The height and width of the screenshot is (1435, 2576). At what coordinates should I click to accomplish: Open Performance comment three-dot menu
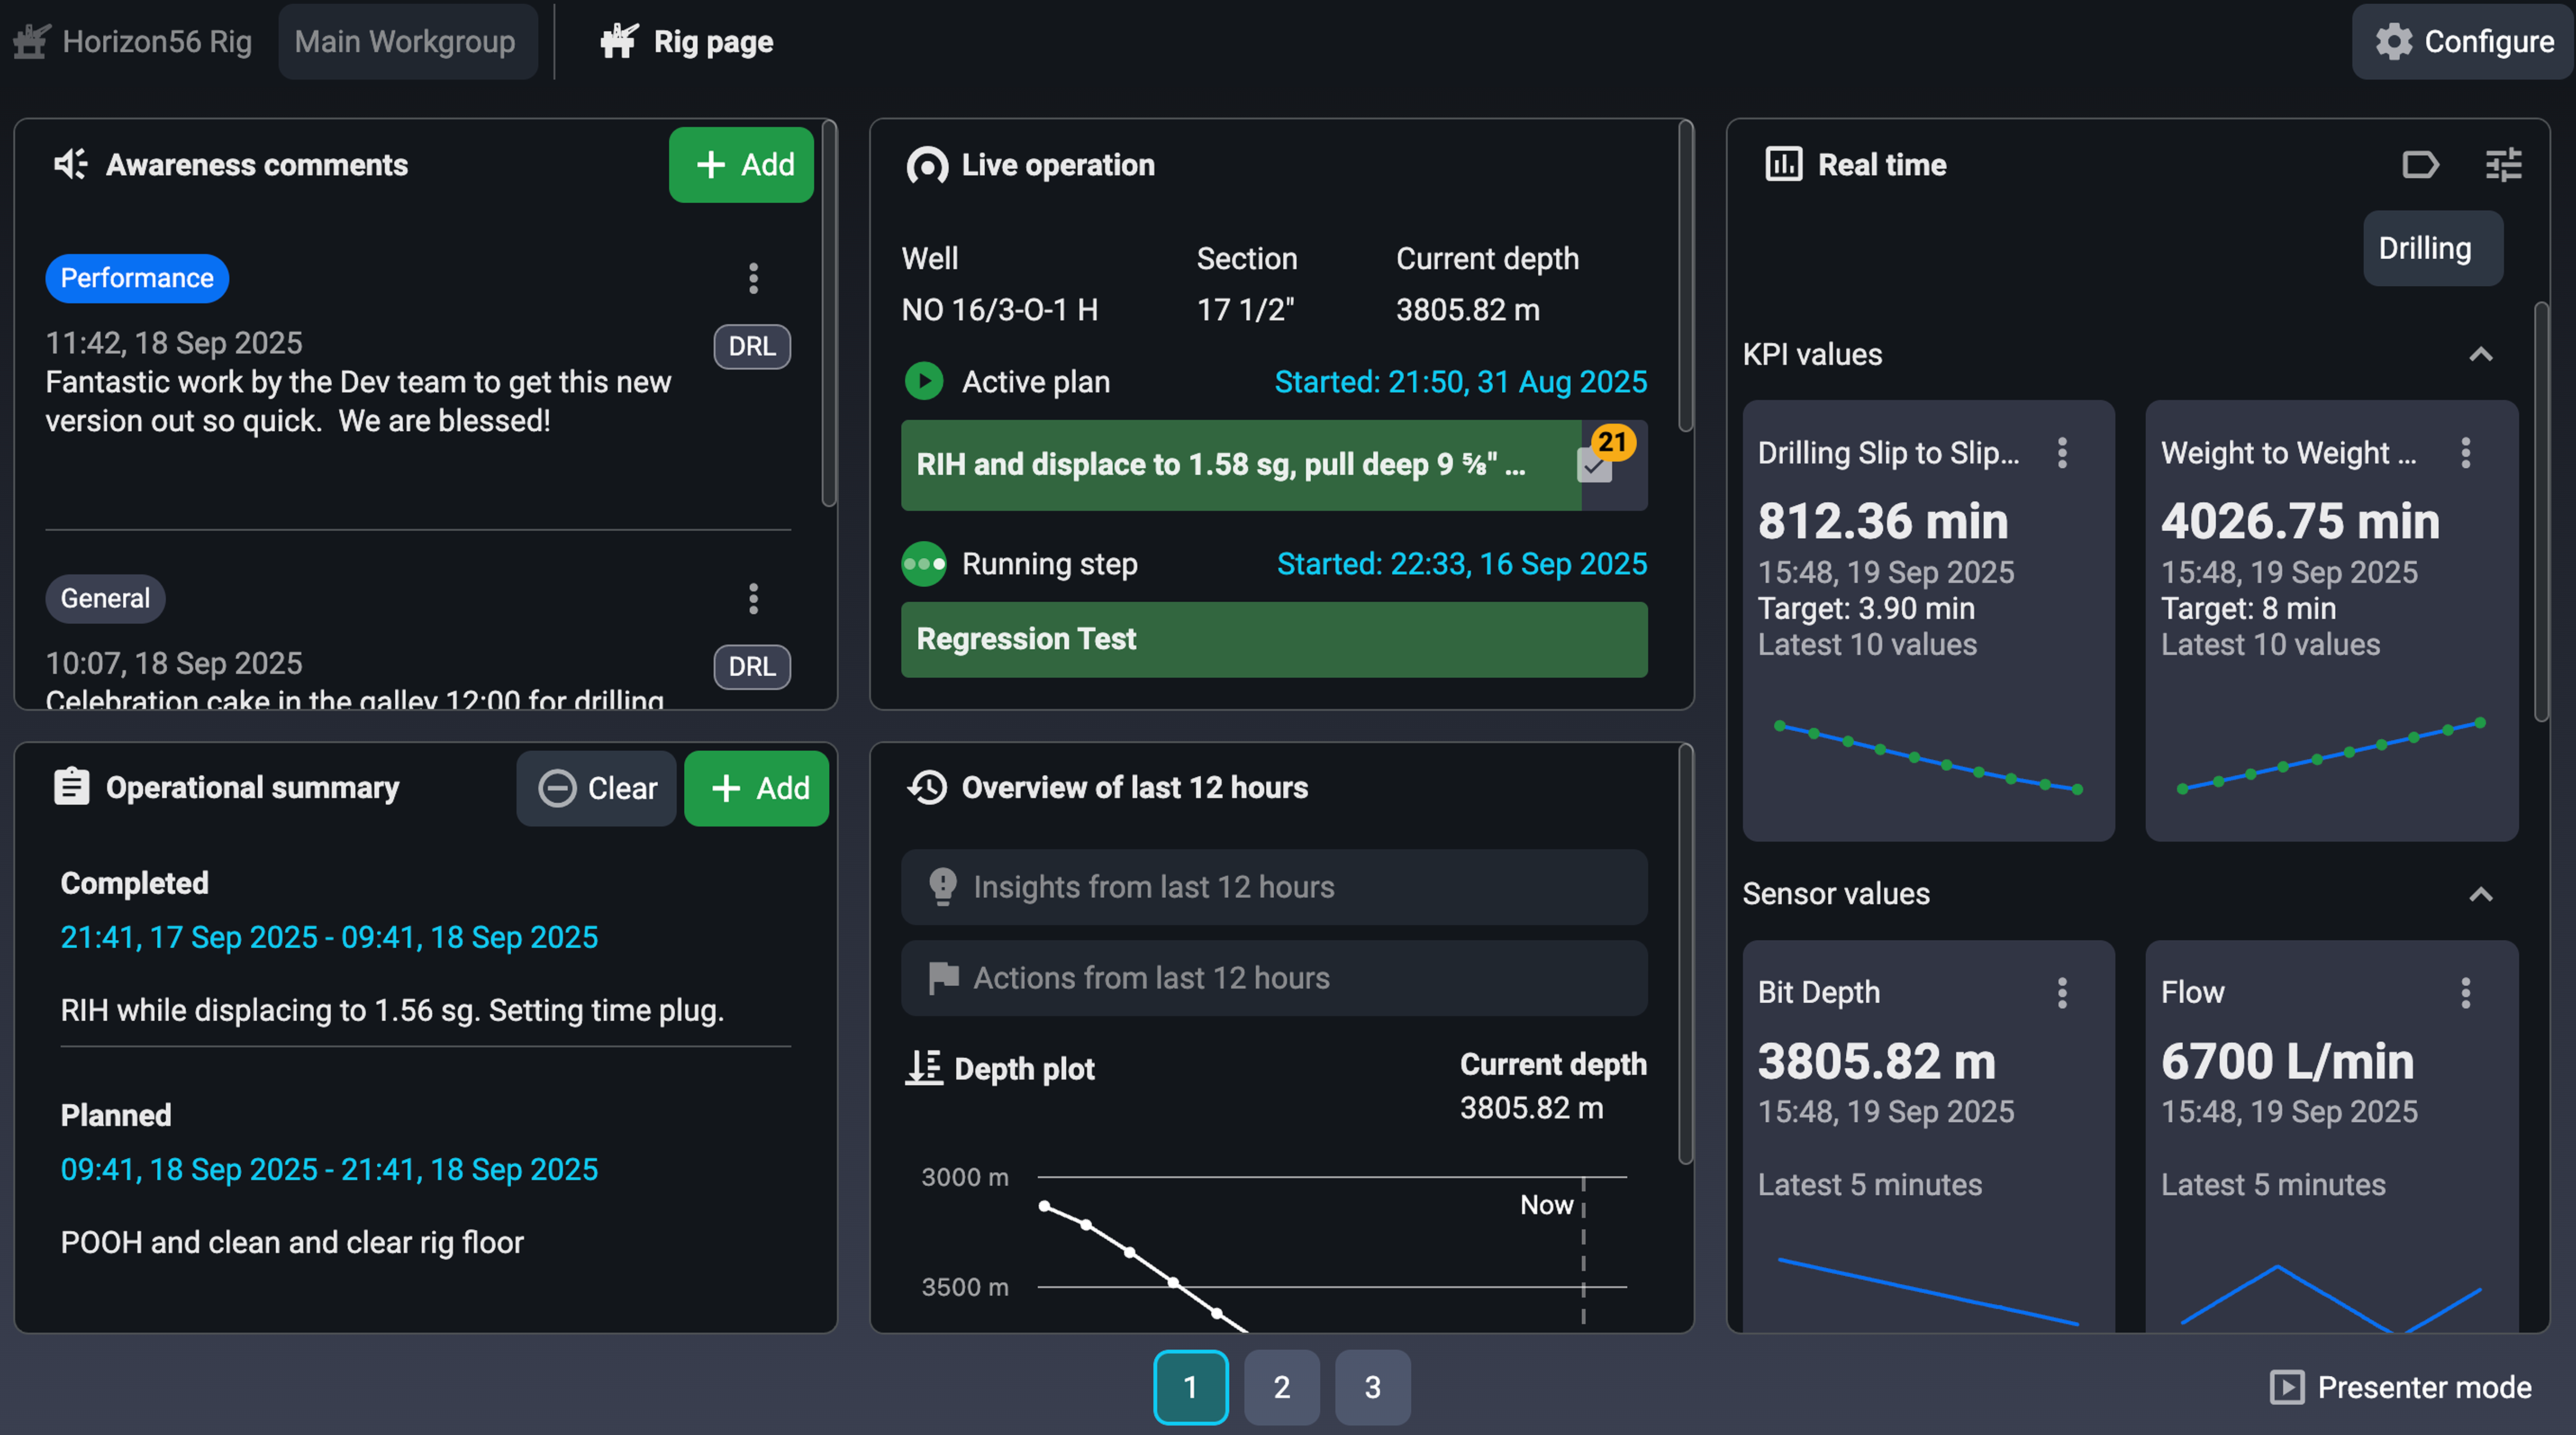pos(753,278)
